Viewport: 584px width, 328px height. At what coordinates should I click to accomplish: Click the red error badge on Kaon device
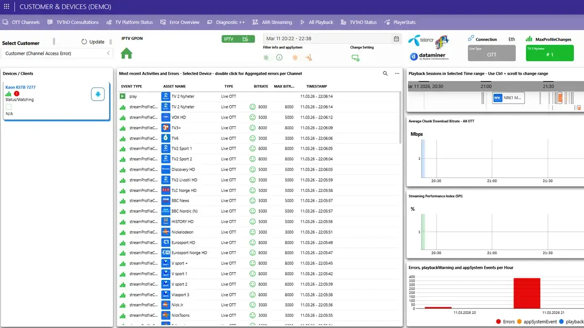pyautogui.click(x=17, y=93)
